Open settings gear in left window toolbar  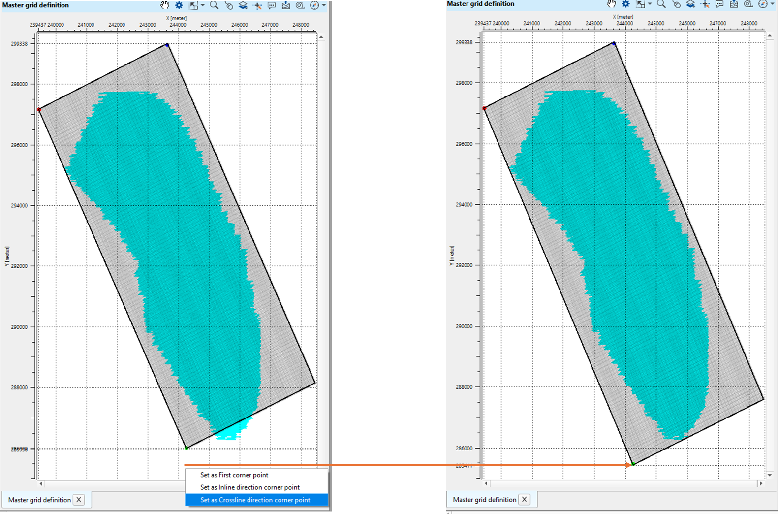click(x=179, y=5)
